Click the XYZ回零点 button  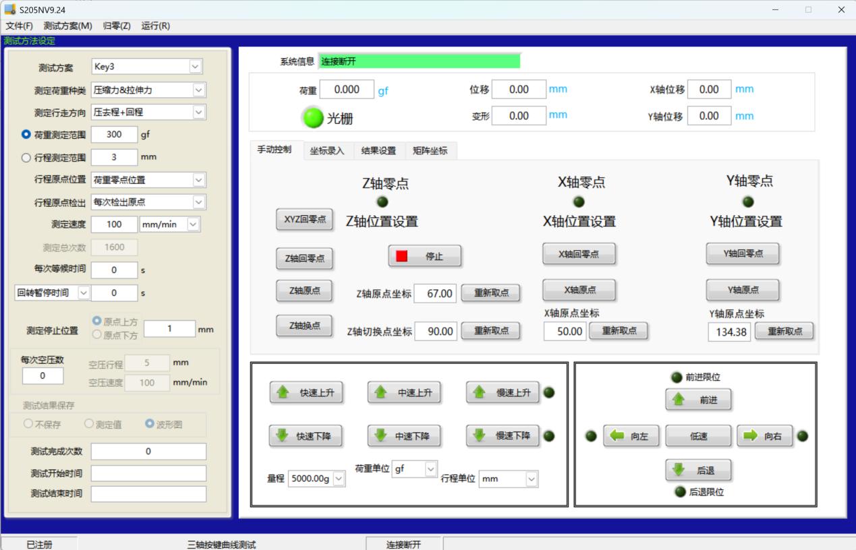tap(304, 220)
